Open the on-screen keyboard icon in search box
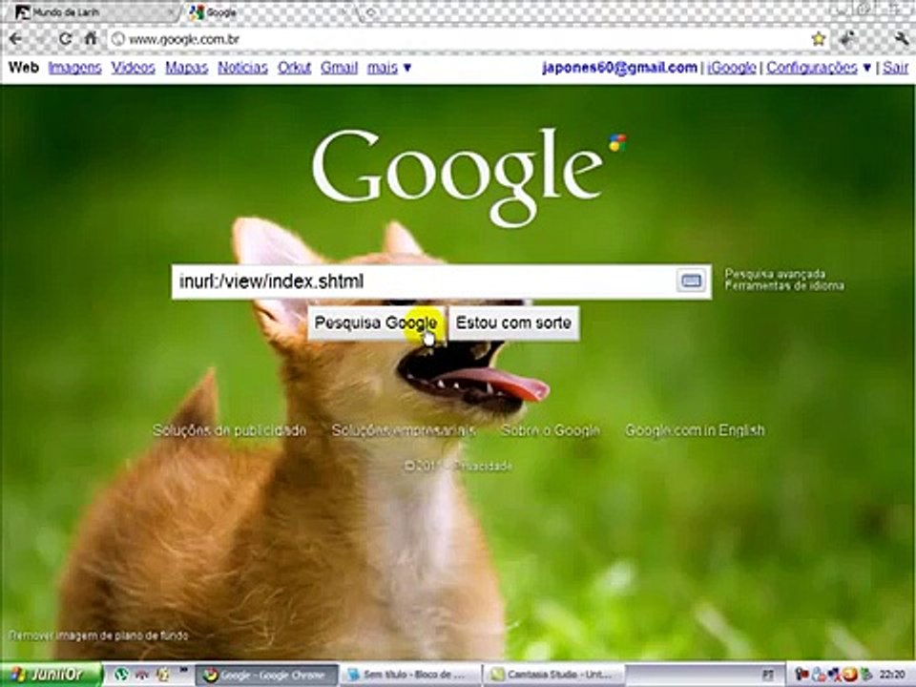This screenshot has height=687, width=916. coord(691,281)
